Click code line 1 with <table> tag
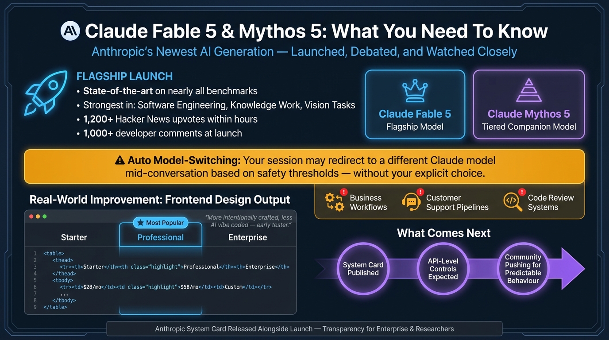This screenshot has width=609, height=340. pos(54,254)
